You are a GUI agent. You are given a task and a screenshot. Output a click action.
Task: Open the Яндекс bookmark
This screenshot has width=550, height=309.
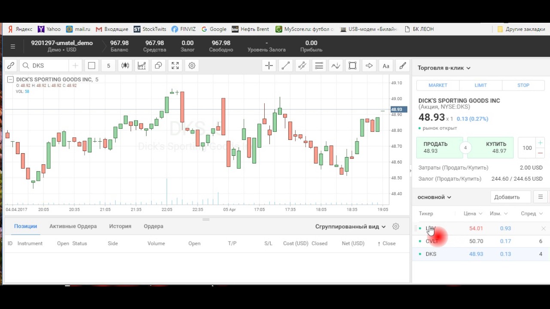point(20,29)
